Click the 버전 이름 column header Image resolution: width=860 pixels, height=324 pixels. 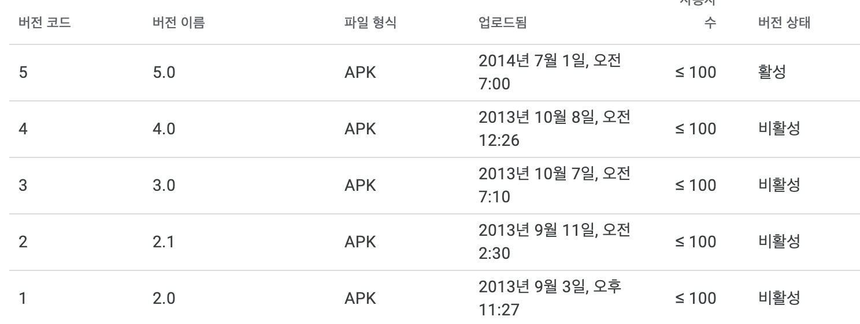point(178,23)
